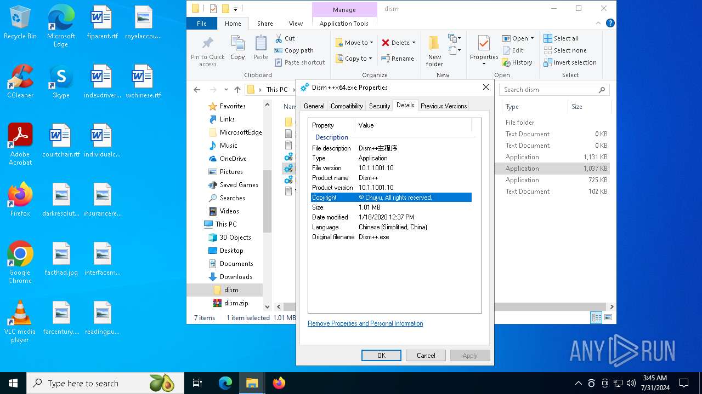Open the Delete dropdown in ribbon

tap(399, 43)
